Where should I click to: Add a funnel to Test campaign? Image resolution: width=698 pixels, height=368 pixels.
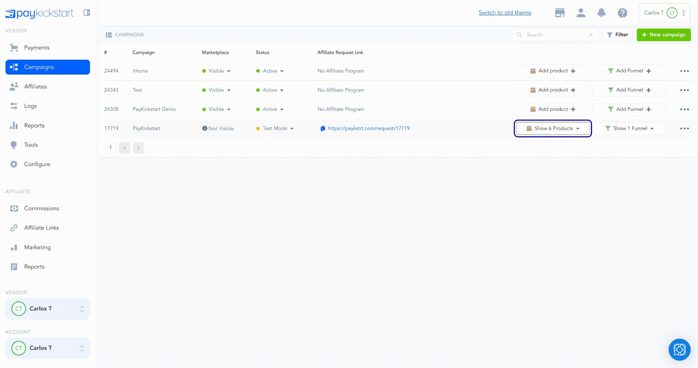[x=629, y=90]
